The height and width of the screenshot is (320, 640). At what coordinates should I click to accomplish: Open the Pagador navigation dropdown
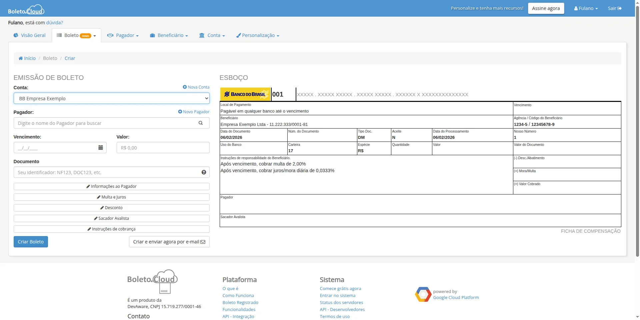[123, 35]
